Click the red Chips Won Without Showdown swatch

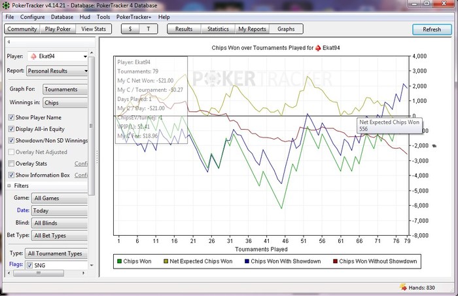[335, 261]
